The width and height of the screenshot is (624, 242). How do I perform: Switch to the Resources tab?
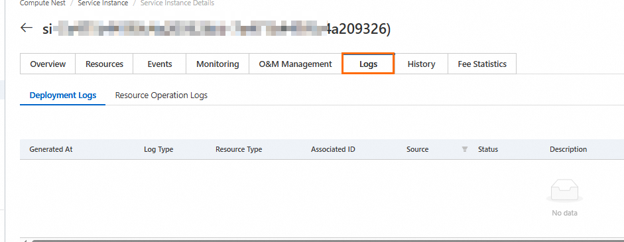coord(104,64)
